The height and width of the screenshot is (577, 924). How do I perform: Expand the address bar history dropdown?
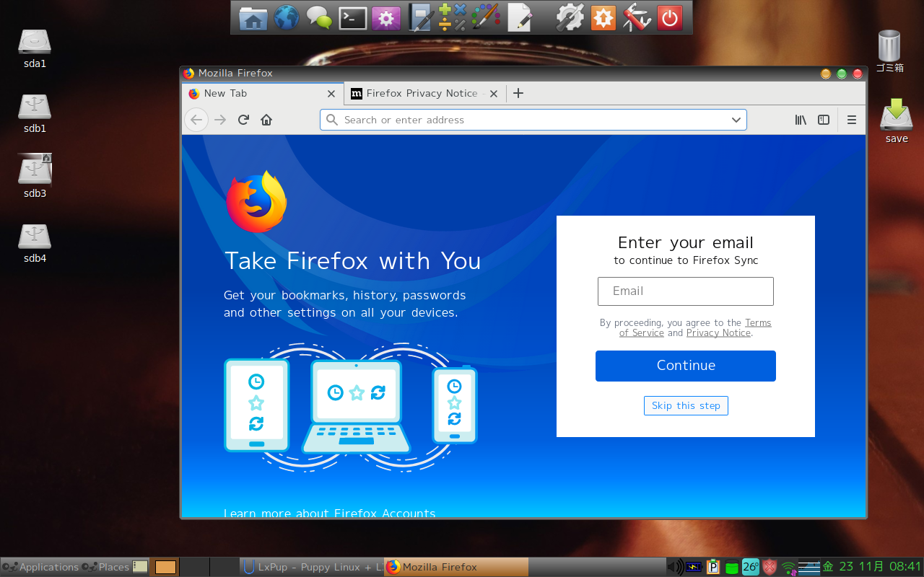click(x=736, y=120)
